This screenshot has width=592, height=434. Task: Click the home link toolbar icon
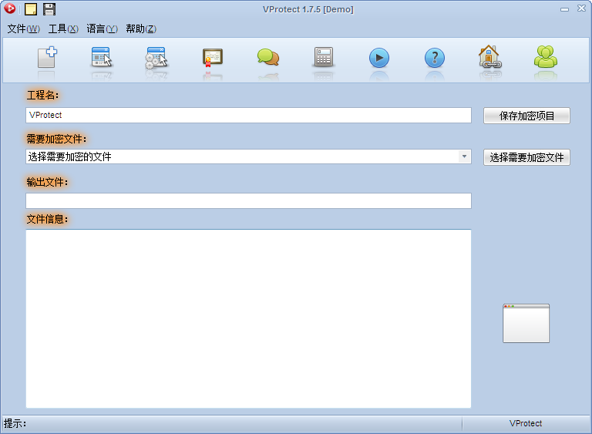[489, 56]
